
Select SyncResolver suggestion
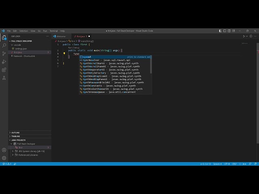click(x=115, y=60)
